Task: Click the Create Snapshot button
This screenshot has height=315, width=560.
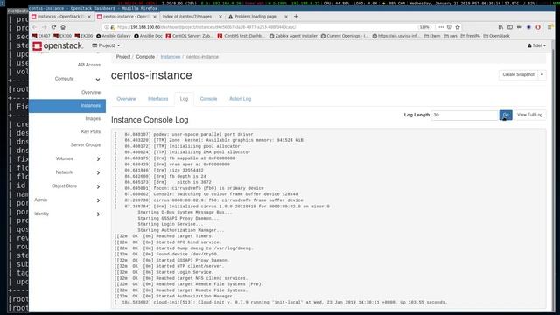Action: click(518, 75)
